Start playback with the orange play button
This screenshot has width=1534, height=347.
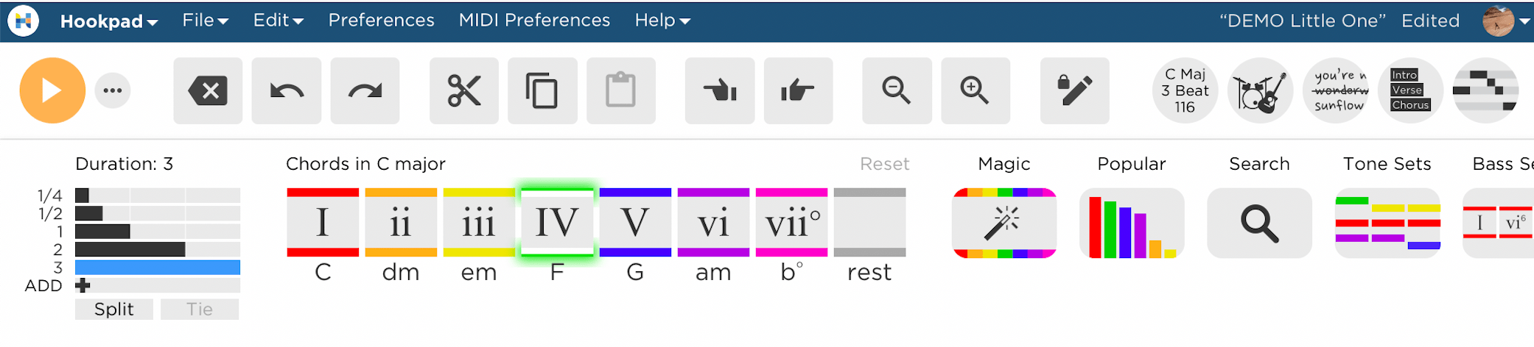coord(52,90)
